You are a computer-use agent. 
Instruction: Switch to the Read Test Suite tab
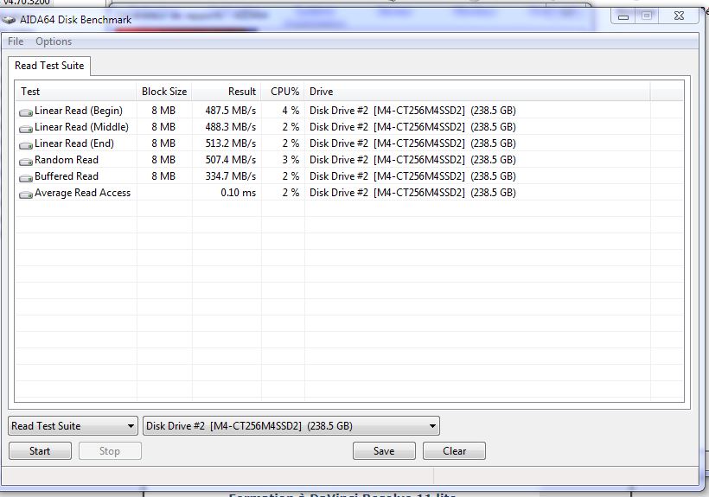pos(49,66)
